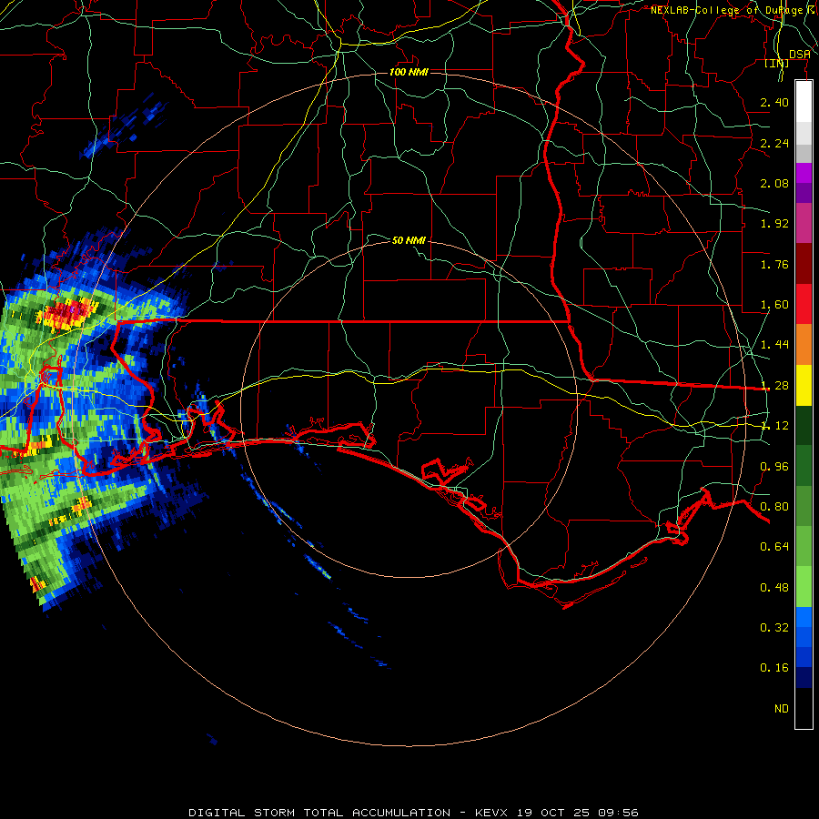
Task: Click the [IN] units label
Action: tap(777, 64)
